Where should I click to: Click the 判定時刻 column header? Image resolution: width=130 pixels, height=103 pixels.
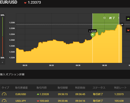80,88
